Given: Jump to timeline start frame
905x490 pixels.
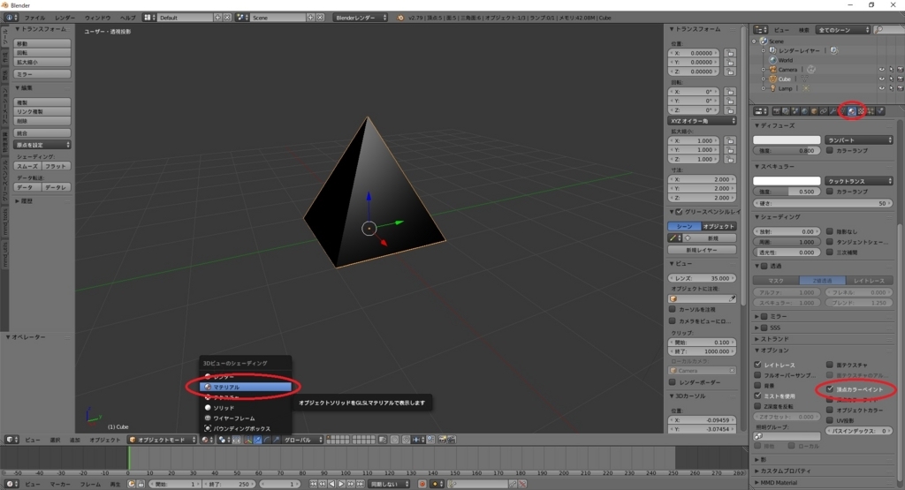Looking at the screenshot, I should pos(314,484).
